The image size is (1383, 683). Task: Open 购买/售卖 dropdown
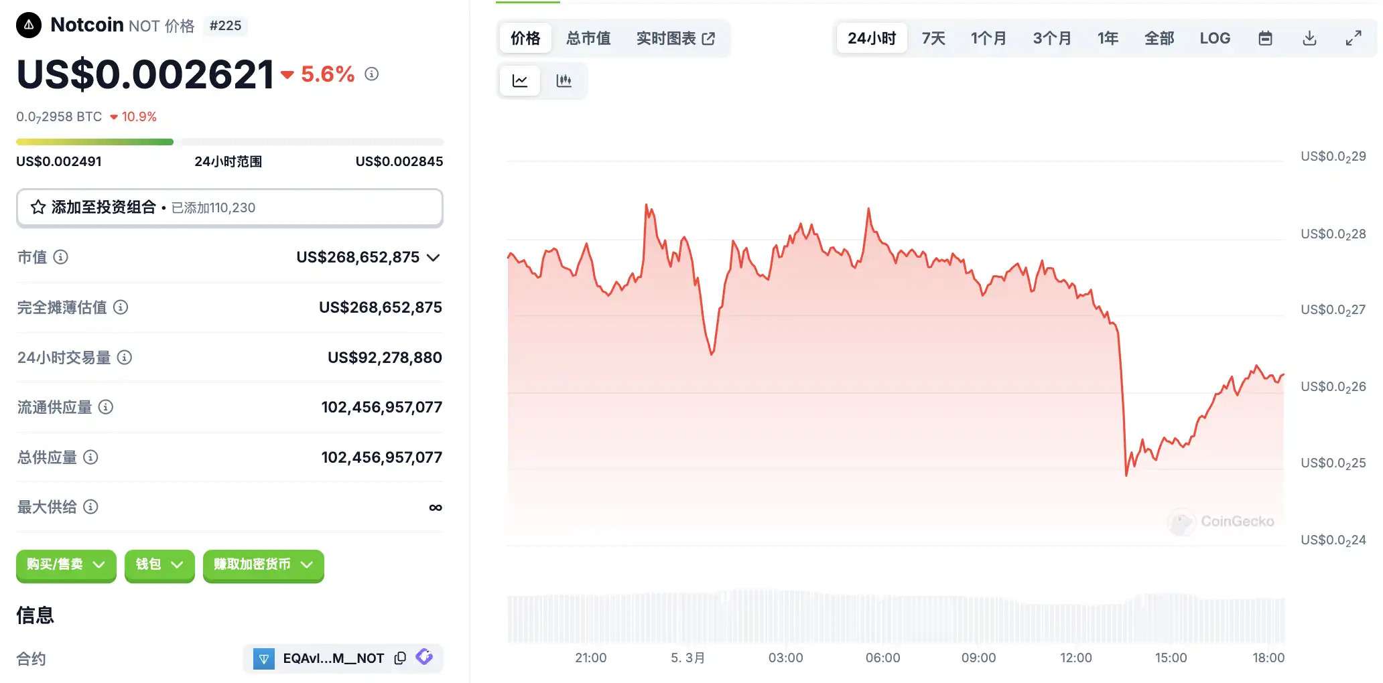66,565
